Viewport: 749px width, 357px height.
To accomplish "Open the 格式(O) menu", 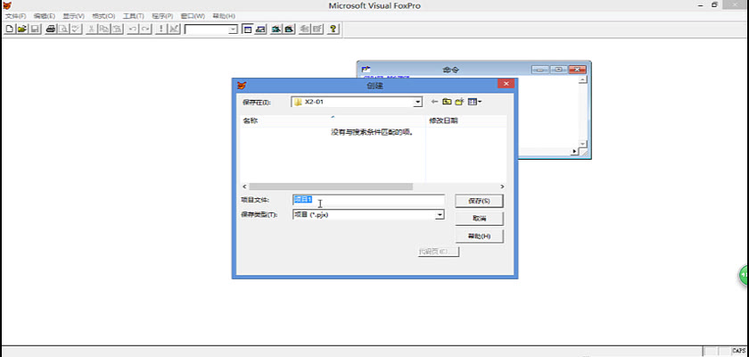I will (x=103, y=16).
